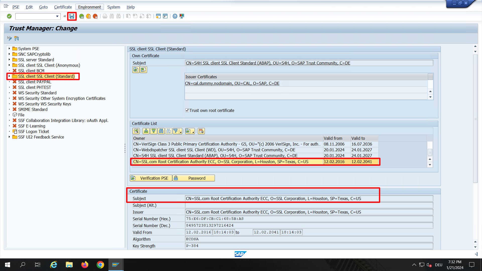Click the first Import certificate response icon under Subject

click(136, 70)
